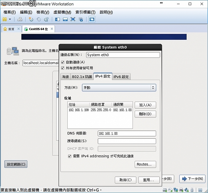
Task: Toggle 需要 IPv4 addressing checkbox
Action: [70, 156]
